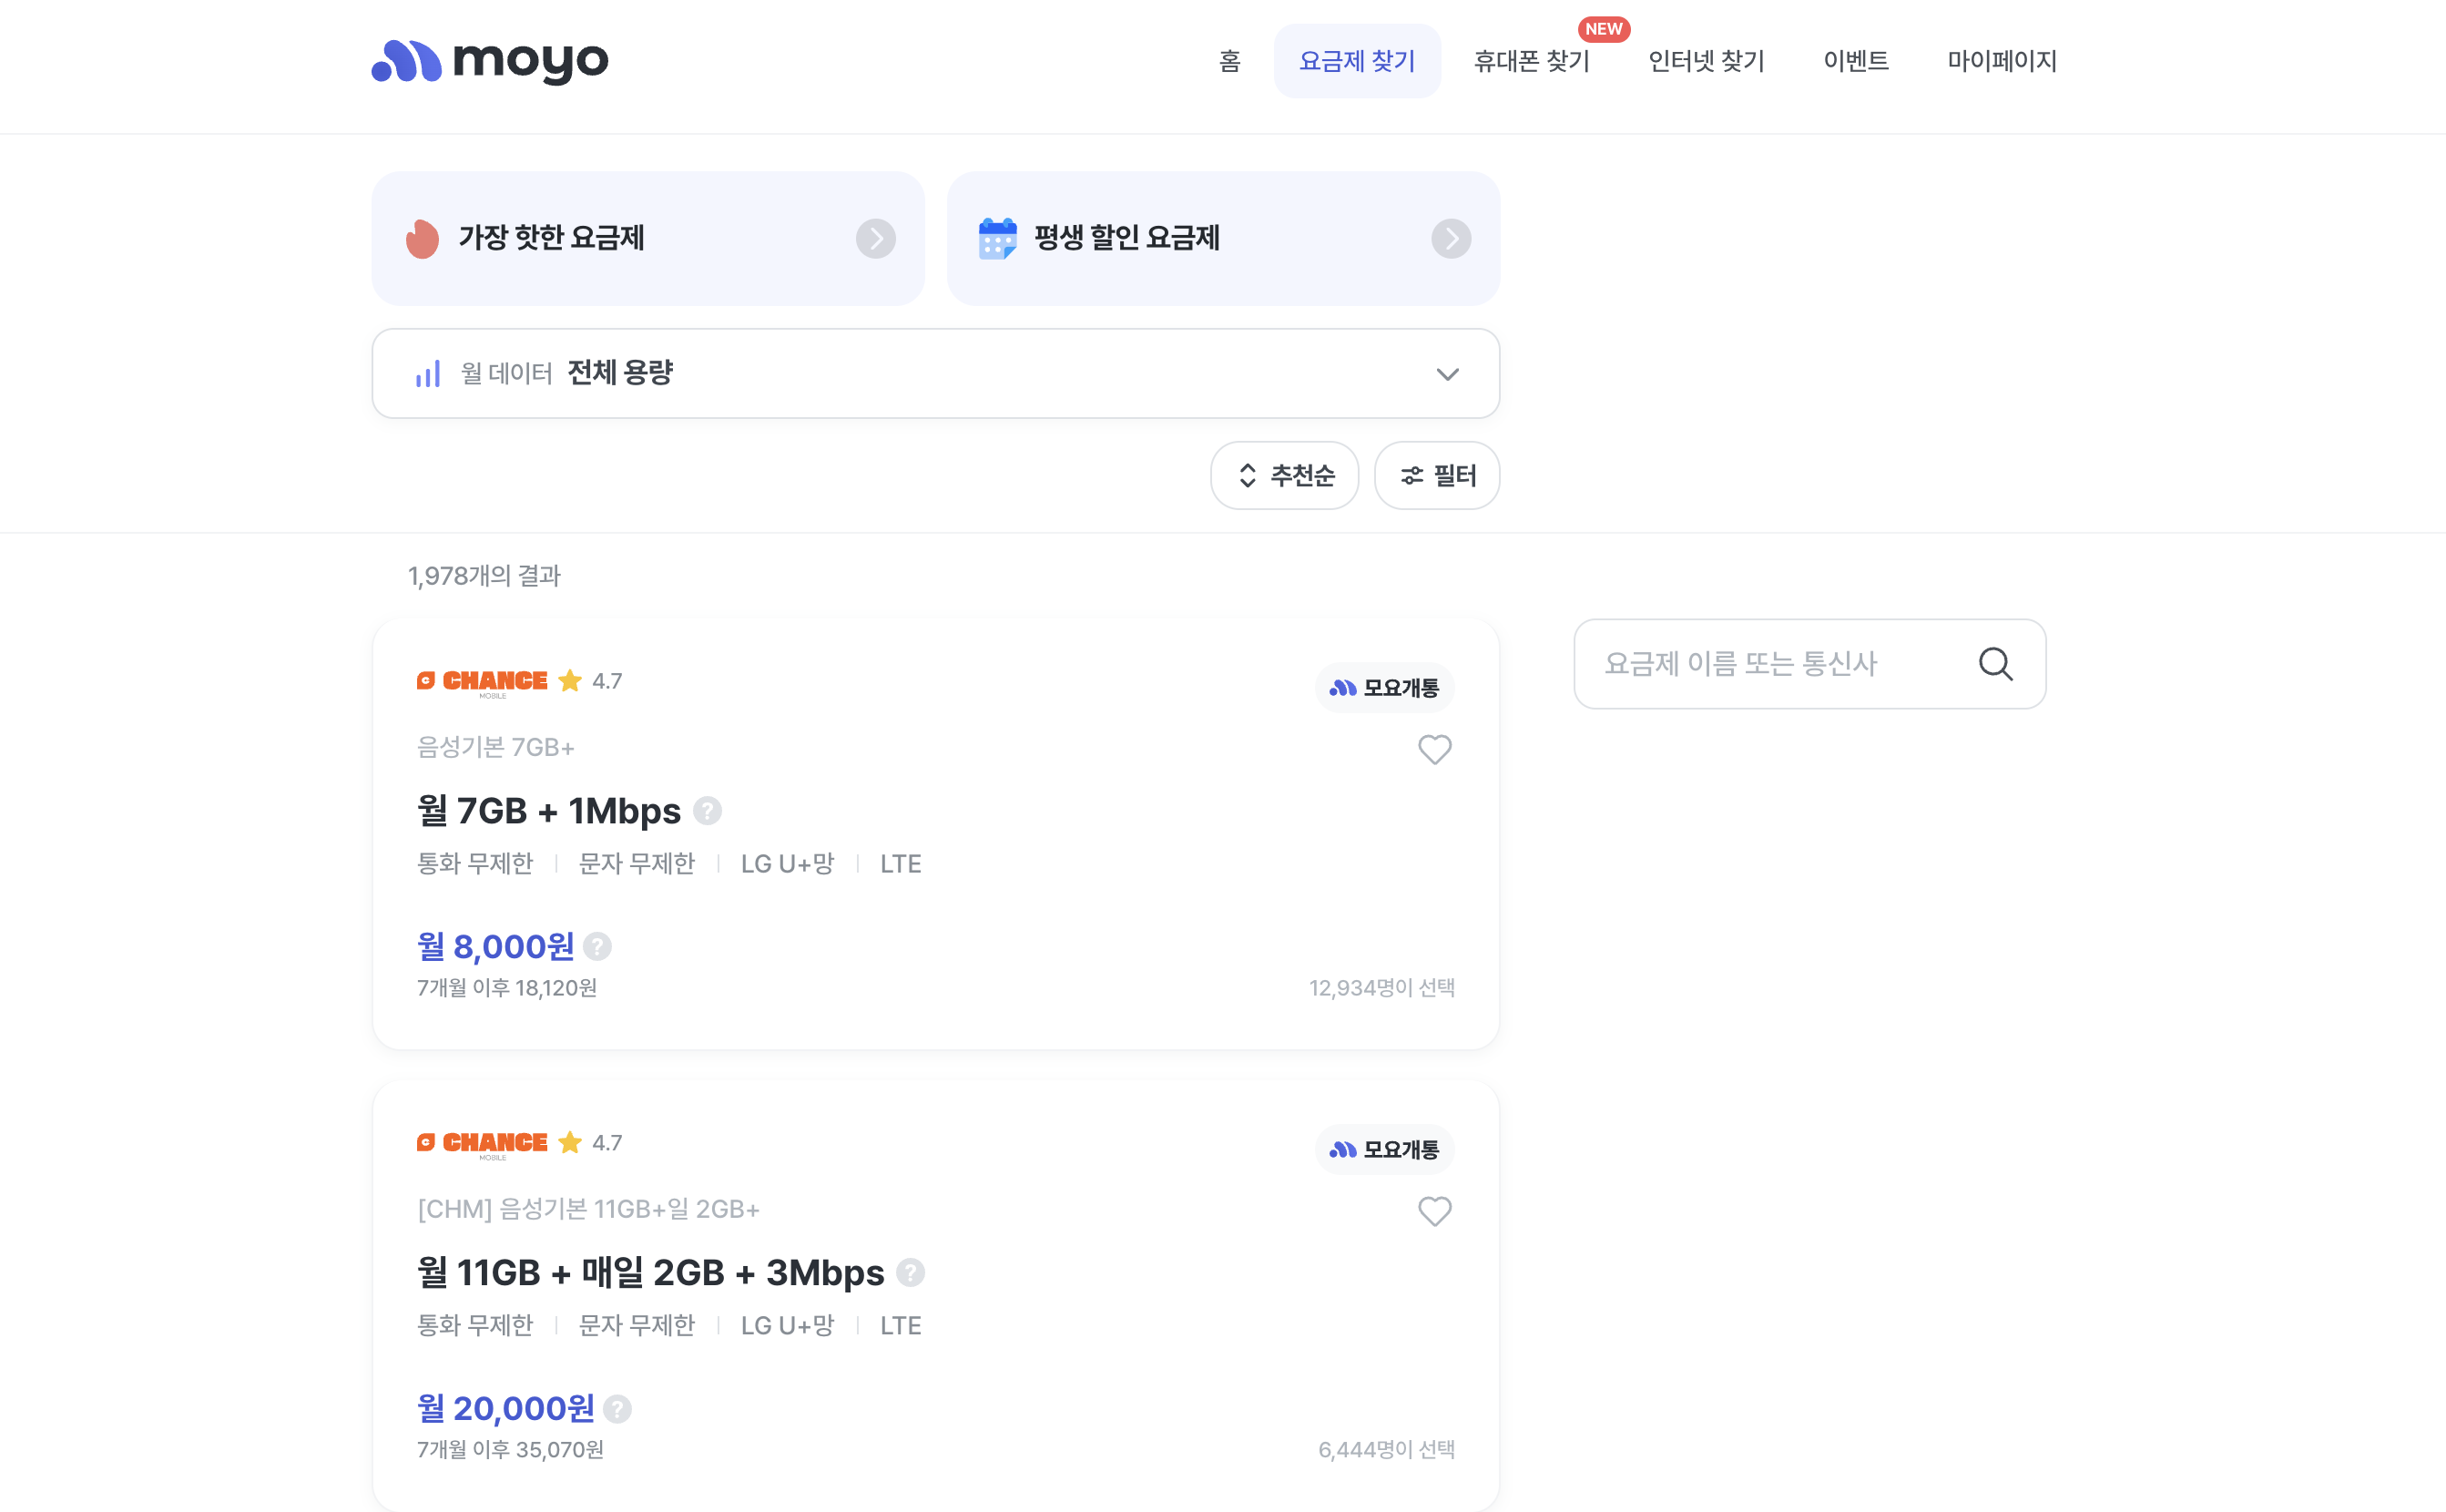Go to 휴대폰 찾기 menu
This screenshot has width=2446, height=1512.
(x=1532, y=62)
